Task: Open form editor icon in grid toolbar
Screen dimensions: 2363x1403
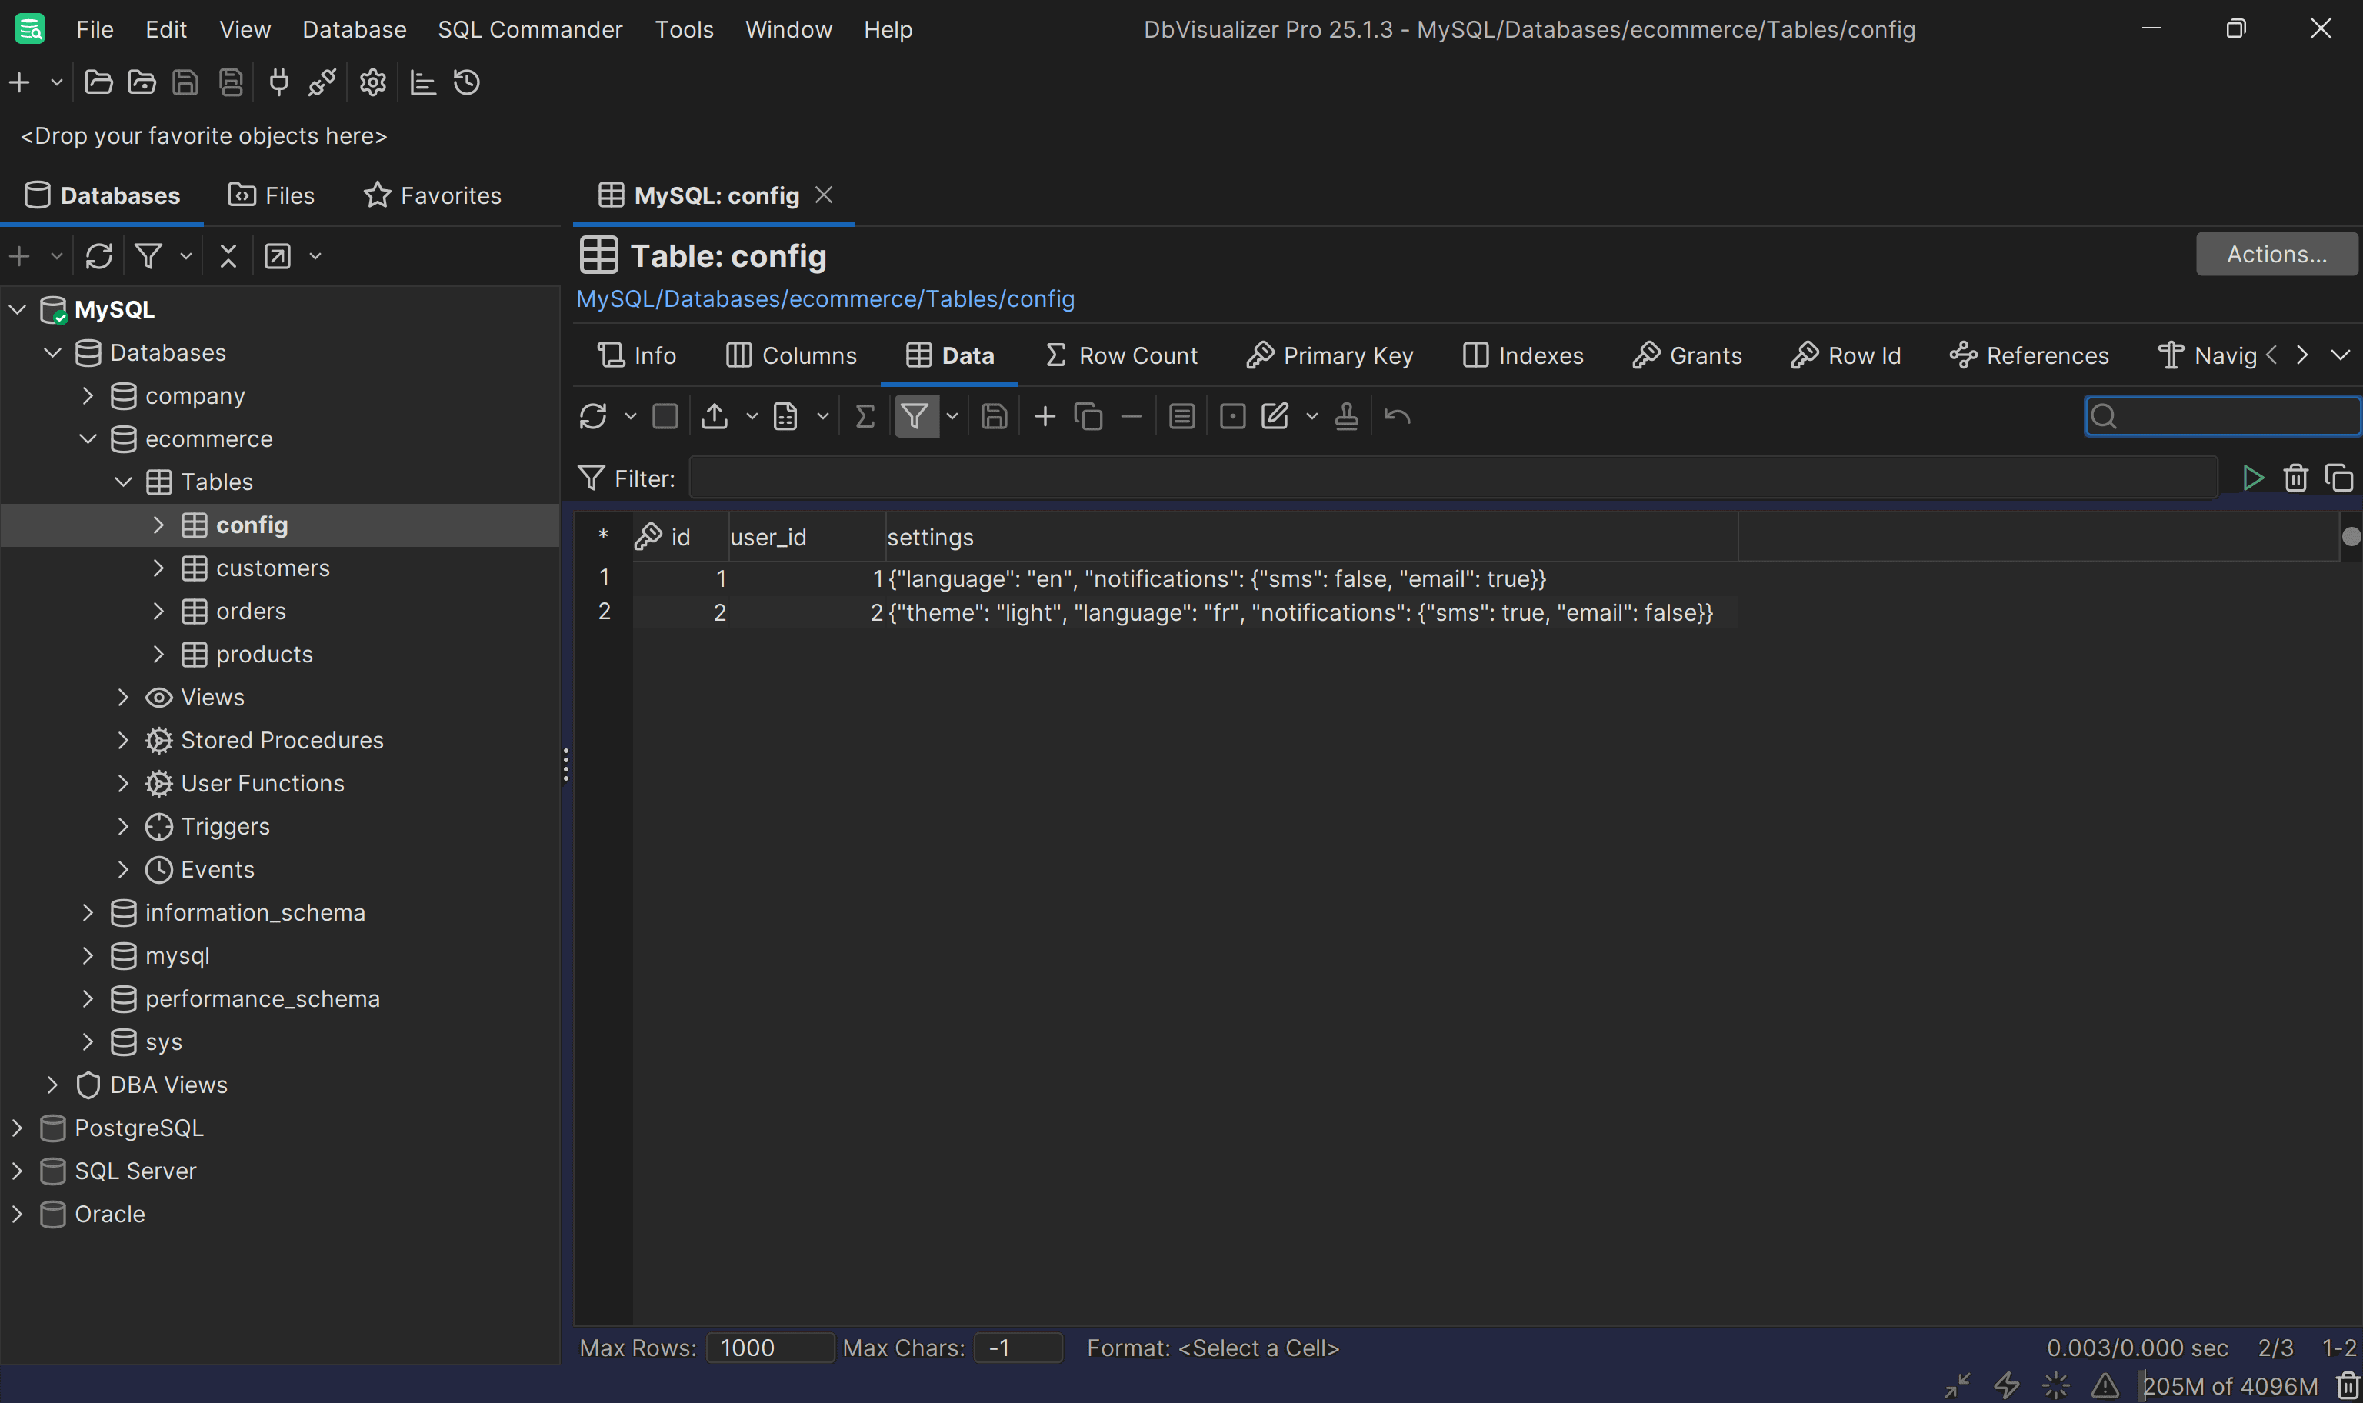Action: pos(1181,416)
